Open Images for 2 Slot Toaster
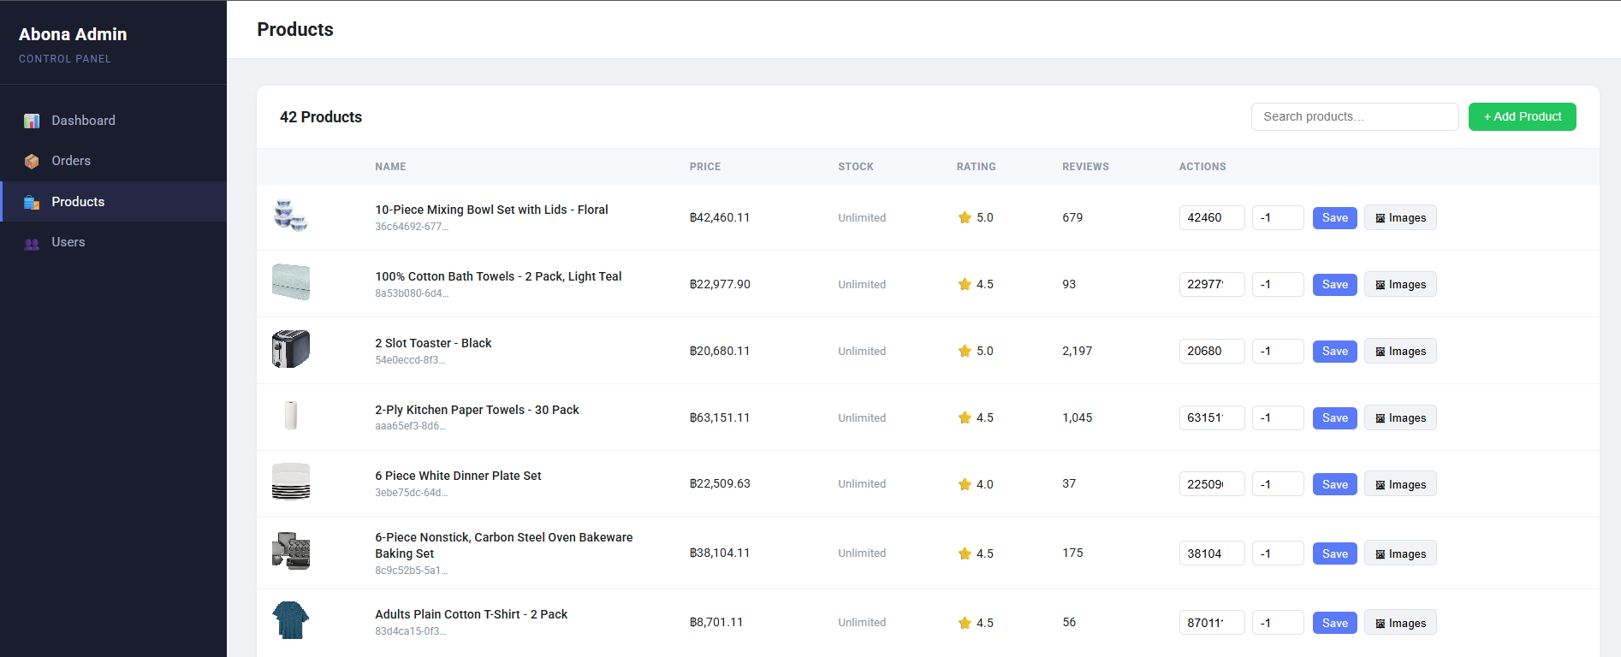The image size is (1621, 657). click(x=1399, y=351)
